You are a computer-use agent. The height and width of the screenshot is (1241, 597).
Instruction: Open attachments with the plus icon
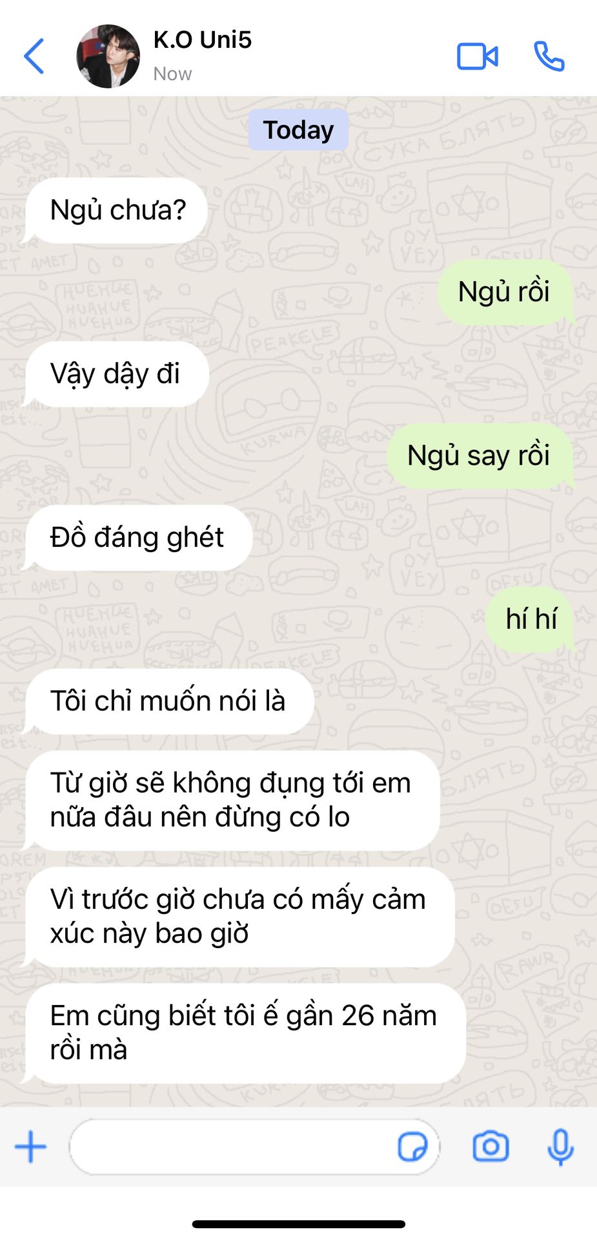tap(30, 1147)
